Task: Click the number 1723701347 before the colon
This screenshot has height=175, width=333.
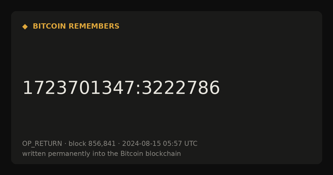Action: pyautogui.click(x=79, y=88)
